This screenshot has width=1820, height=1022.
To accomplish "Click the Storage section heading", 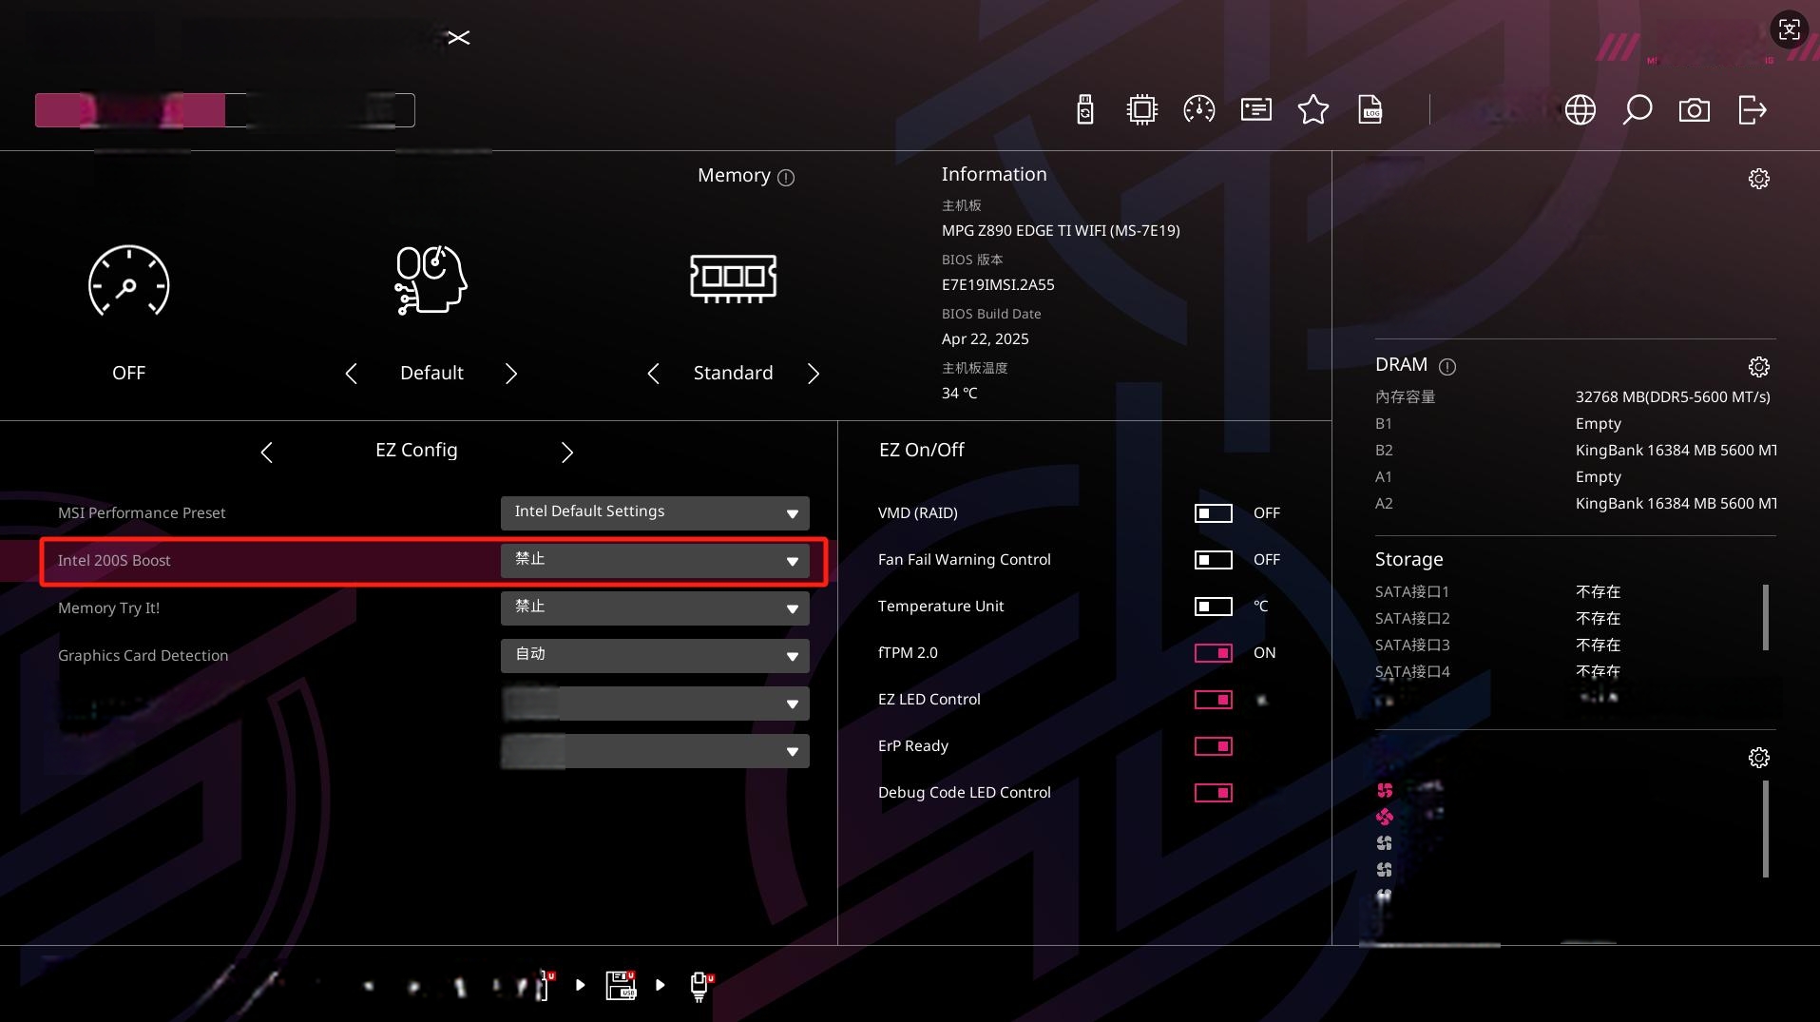I will tap(1408, 560).
